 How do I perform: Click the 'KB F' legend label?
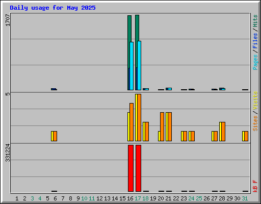[x=255, y=186]
